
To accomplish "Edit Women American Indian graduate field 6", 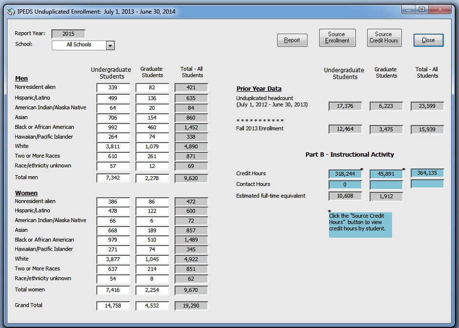I will click(152, 221).
